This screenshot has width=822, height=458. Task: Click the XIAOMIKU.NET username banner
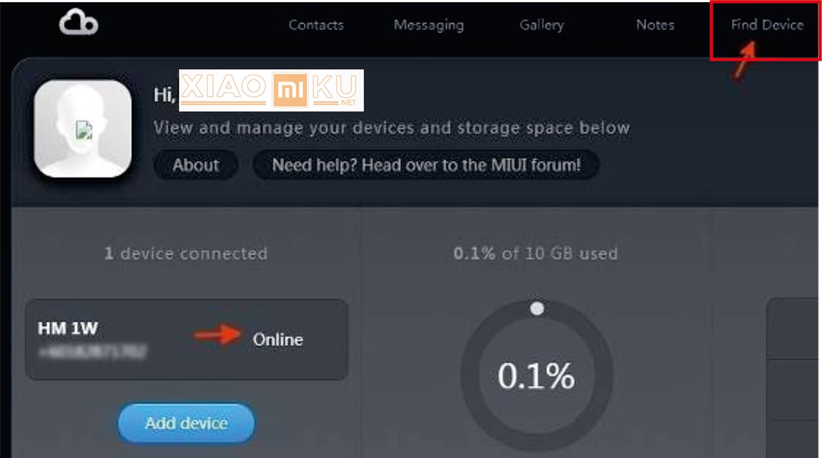(271, 90)
